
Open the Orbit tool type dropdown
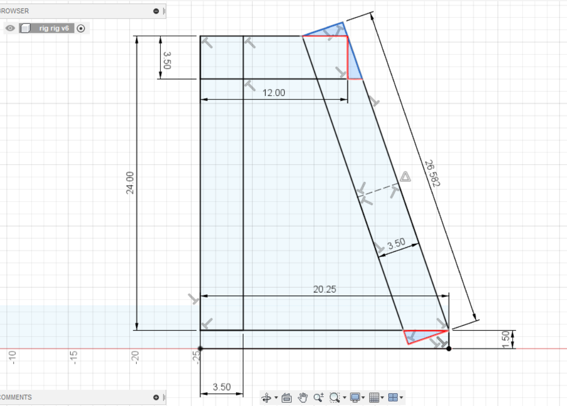click(x=276, y=398)
